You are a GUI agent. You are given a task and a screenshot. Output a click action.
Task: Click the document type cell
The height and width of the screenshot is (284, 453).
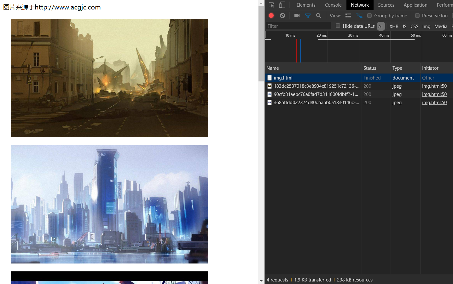(x=403, y=78)
